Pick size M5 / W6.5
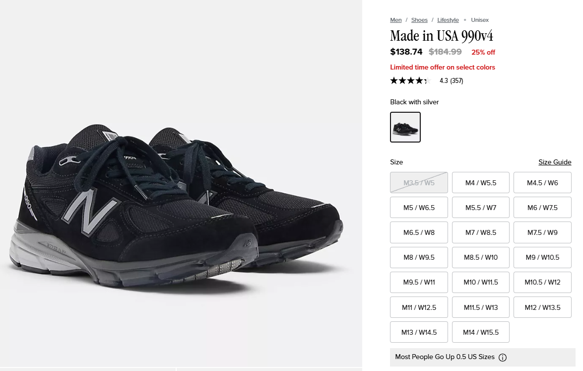 point(419,208)
